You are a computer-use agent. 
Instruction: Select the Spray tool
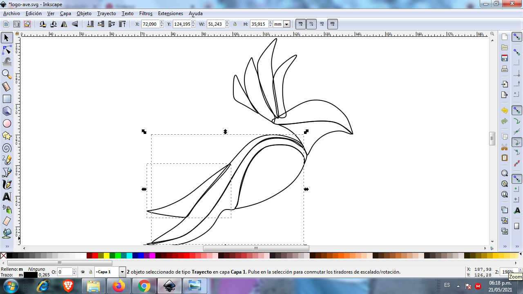7,209
